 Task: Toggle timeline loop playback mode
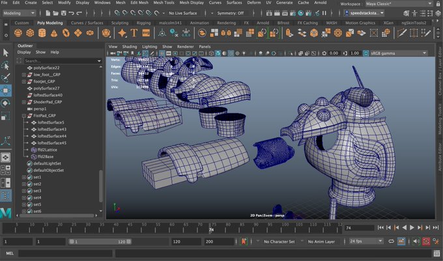pos(392,241)
